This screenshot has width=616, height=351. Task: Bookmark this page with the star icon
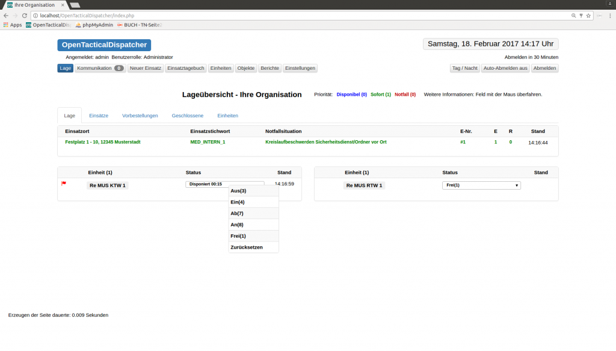click(588, 16)
